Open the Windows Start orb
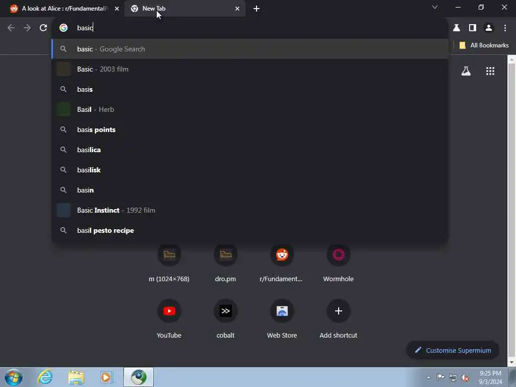This screenshot has width=516, height=387. (14, 377)
